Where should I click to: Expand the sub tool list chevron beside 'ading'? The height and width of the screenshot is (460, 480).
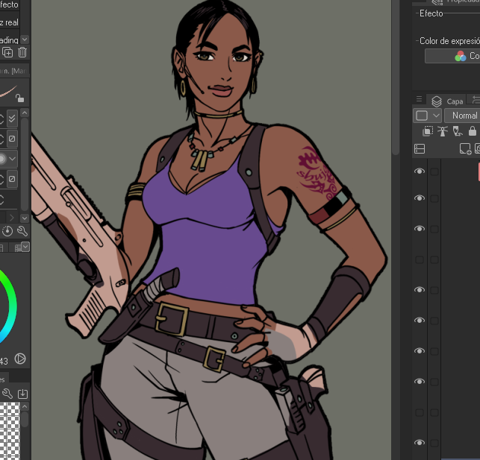(x=25, y=40)
